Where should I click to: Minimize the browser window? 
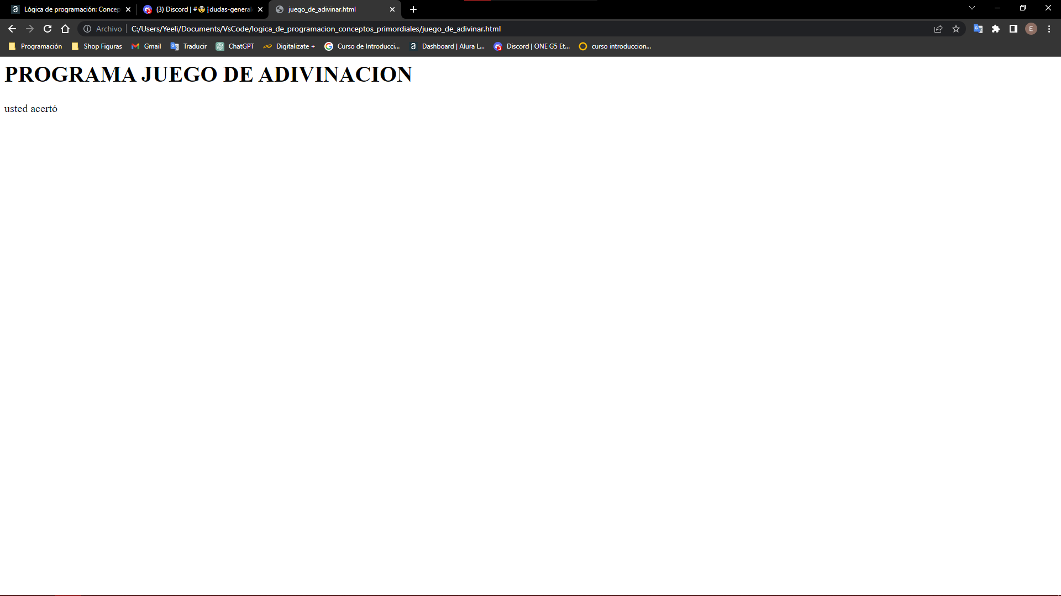pyautogui.click(x=997, y=8)
